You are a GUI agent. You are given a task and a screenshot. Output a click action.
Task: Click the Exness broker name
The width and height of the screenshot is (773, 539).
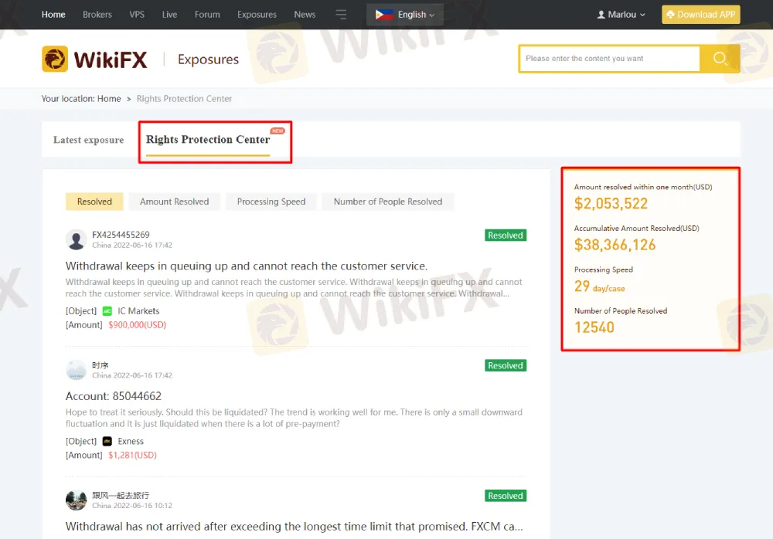[x=131, y=441]
